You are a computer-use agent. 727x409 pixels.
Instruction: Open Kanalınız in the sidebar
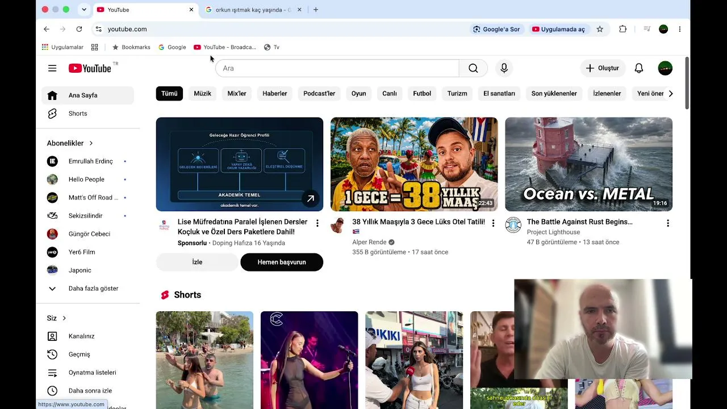(x=87, y=336)
